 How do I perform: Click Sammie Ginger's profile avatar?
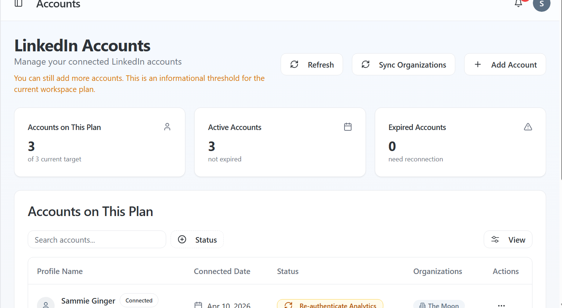(46, 304)
